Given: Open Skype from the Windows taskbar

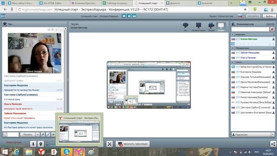Looking at the screenshot, I should (x=67, y=152).
